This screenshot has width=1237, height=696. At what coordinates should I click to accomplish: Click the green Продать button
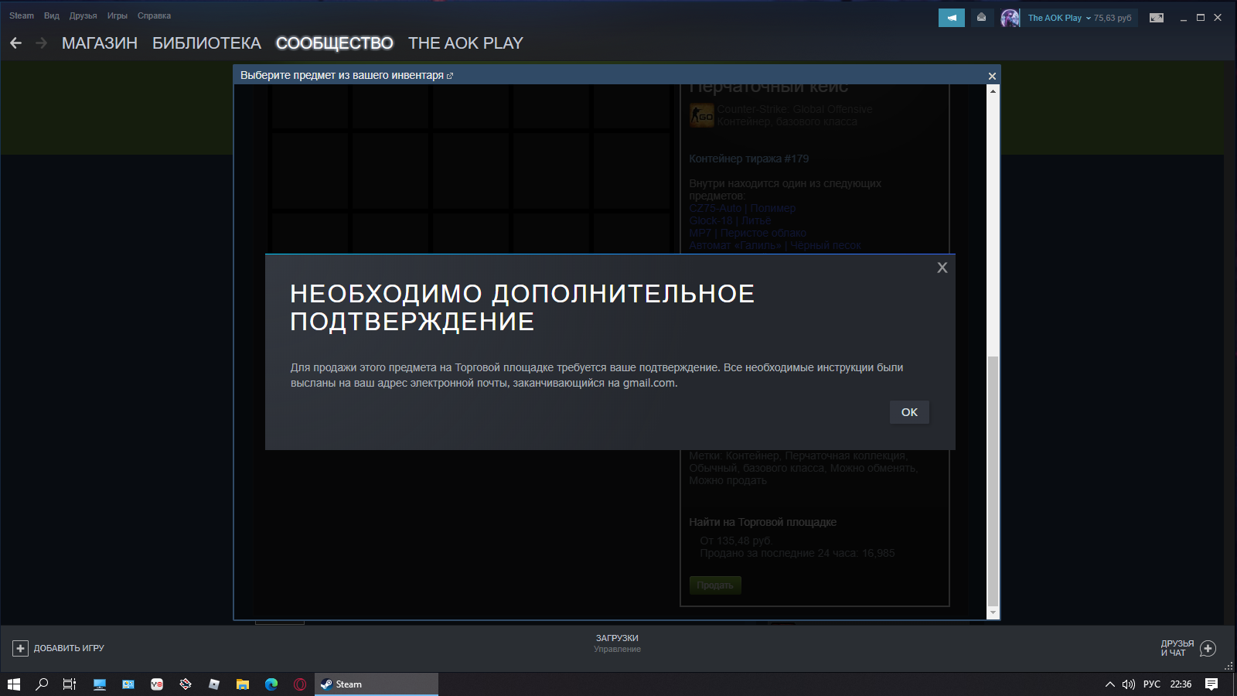[x=715, y=585]
